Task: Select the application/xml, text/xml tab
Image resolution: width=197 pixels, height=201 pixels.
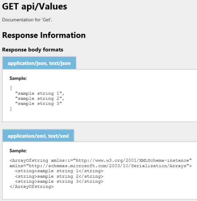Action: [38, 136]
